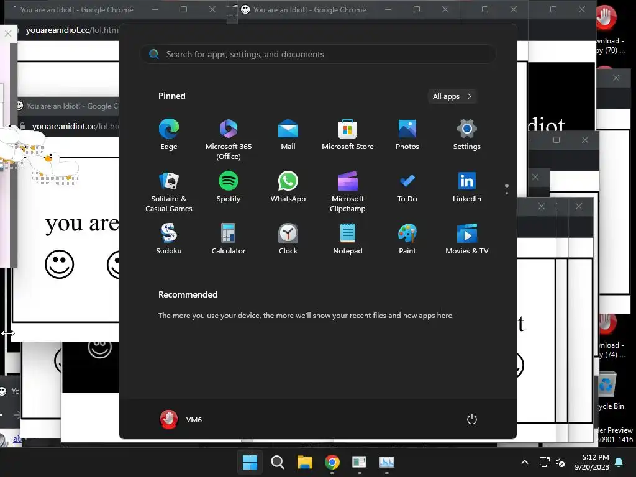Open the Clock app
Image resolution: width=636 pixels, height=477 pixels.
[288, 239]
